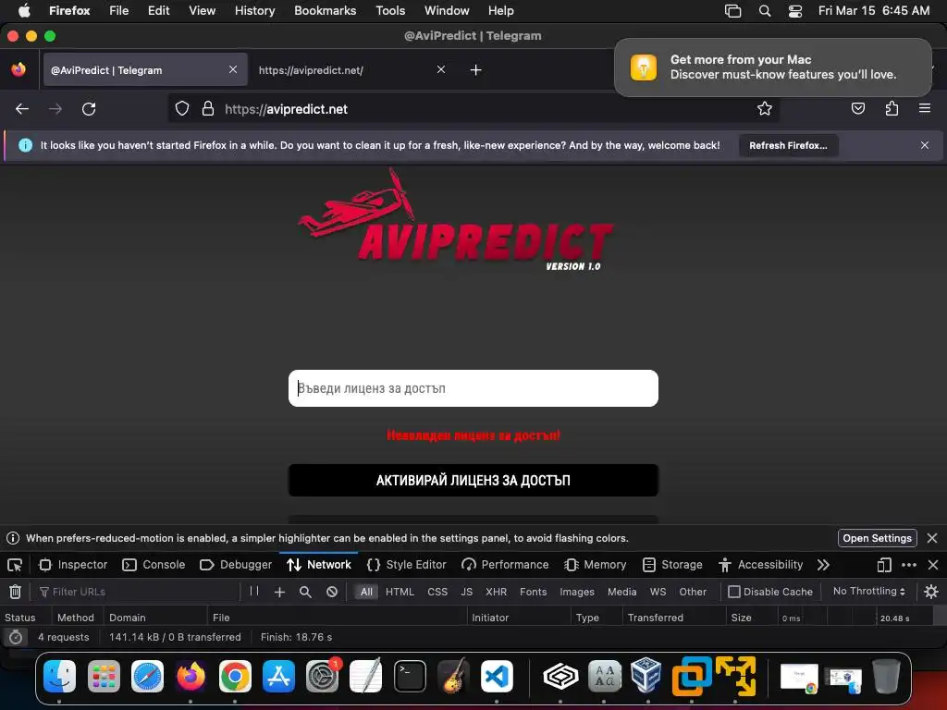Click the tracking protection shield icon
This screenshot has width=947, height=710.
[182, 109]
